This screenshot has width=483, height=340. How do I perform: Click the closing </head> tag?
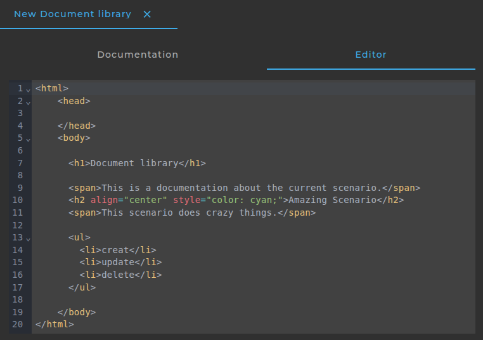pyautogui.click(x=77, y=126)
